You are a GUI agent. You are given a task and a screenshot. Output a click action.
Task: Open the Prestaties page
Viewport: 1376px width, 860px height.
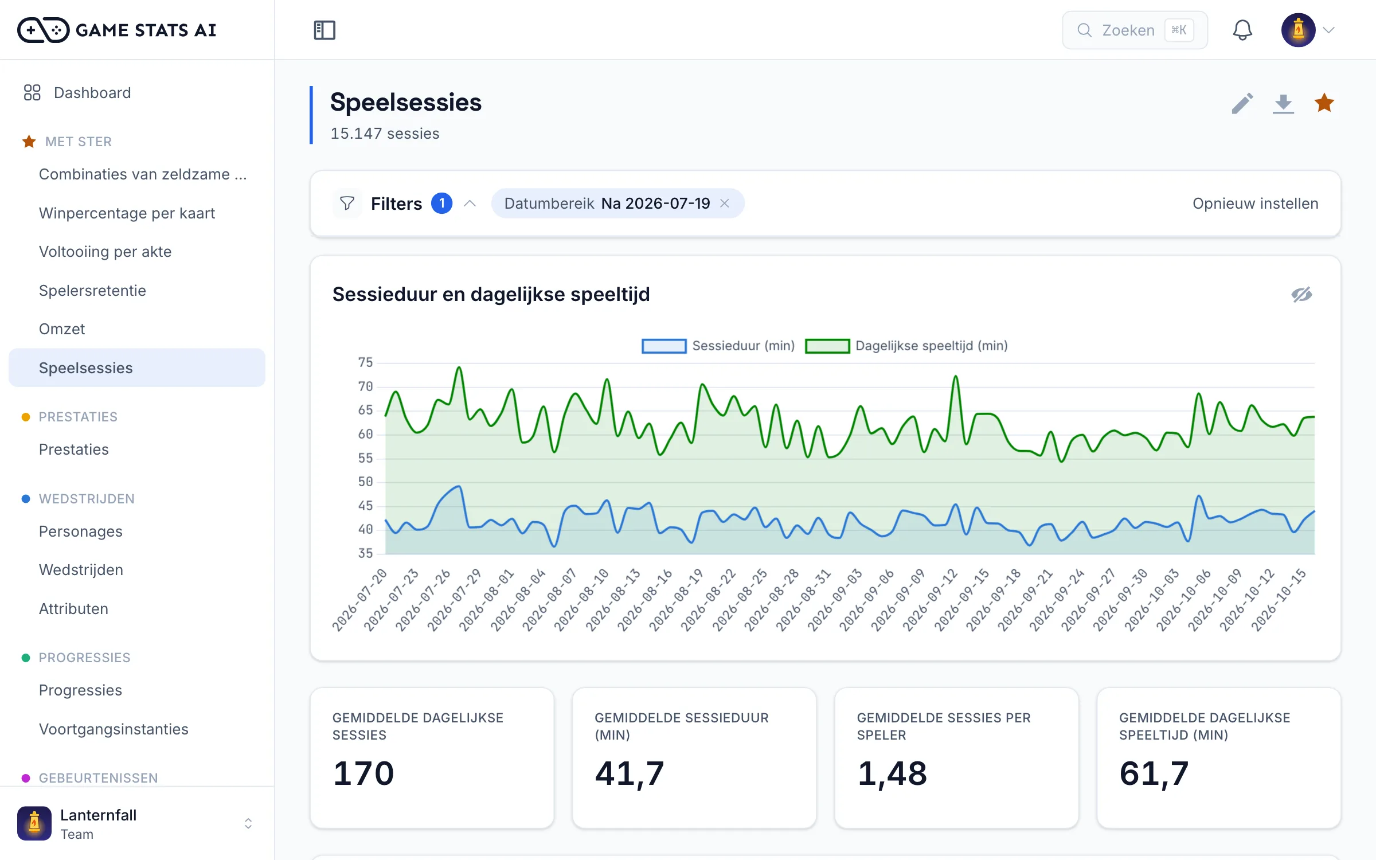click(x=137, y=449)
